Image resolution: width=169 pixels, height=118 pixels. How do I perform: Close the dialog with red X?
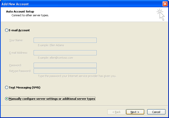[165, 4]
